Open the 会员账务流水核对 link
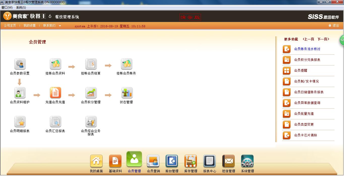The image size is (344, 176). pyautogui.click(x=307, y=49)
